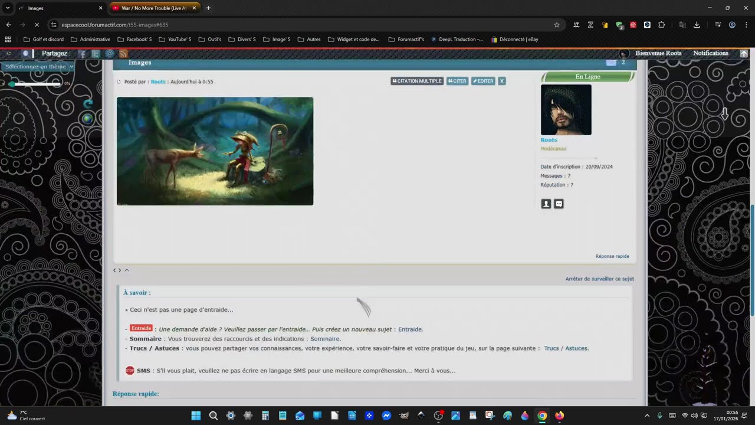
Task: Open Facebook' S bookmark folder
Action: [134, 40]
